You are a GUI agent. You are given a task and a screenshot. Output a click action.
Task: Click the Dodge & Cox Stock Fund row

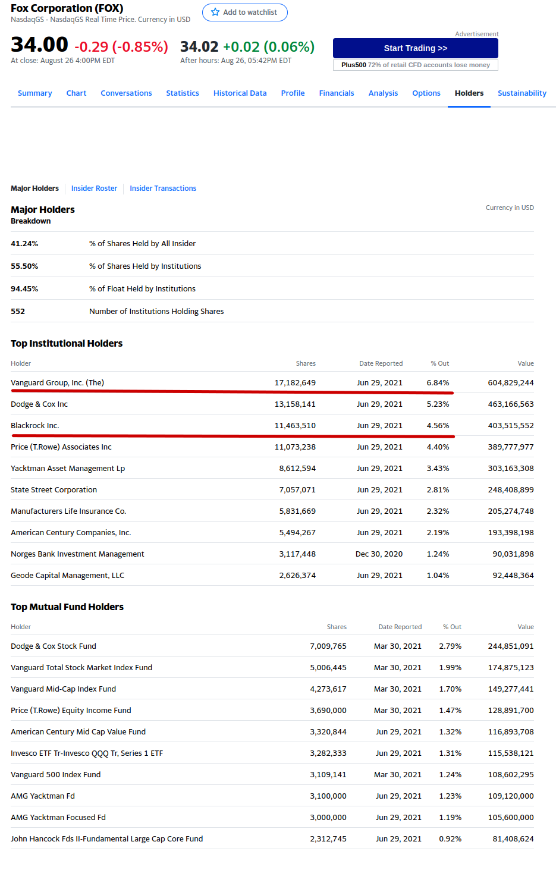[54, 646]
